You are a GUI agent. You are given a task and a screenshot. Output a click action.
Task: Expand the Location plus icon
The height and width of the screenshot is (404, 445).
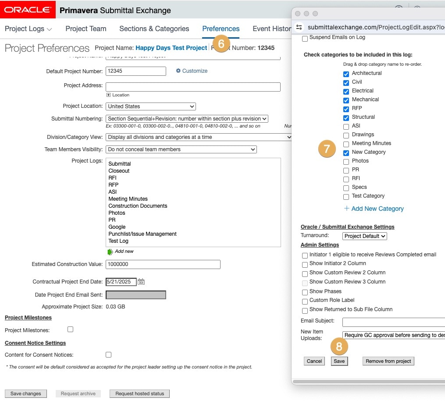point(108,95)
